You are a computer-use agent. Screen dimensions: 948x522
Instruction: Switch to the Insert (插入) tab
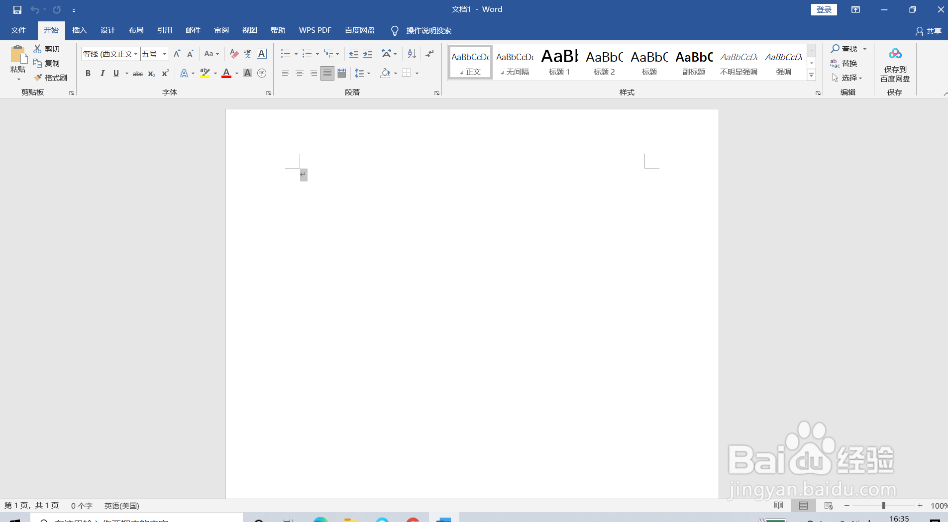(x=80, y=30)
